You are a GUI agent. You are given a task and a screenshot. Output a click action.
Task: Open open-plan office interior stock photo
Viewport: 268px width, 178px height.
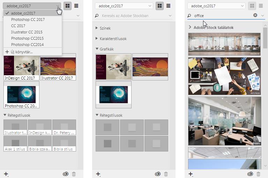tap(225, 121)
